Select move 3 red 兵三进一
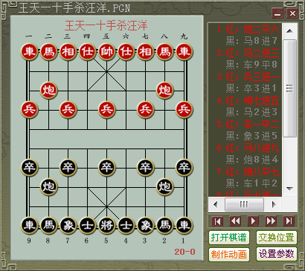Screen dimensions: 305x271 pyautogui.click(x=248, y=76)
